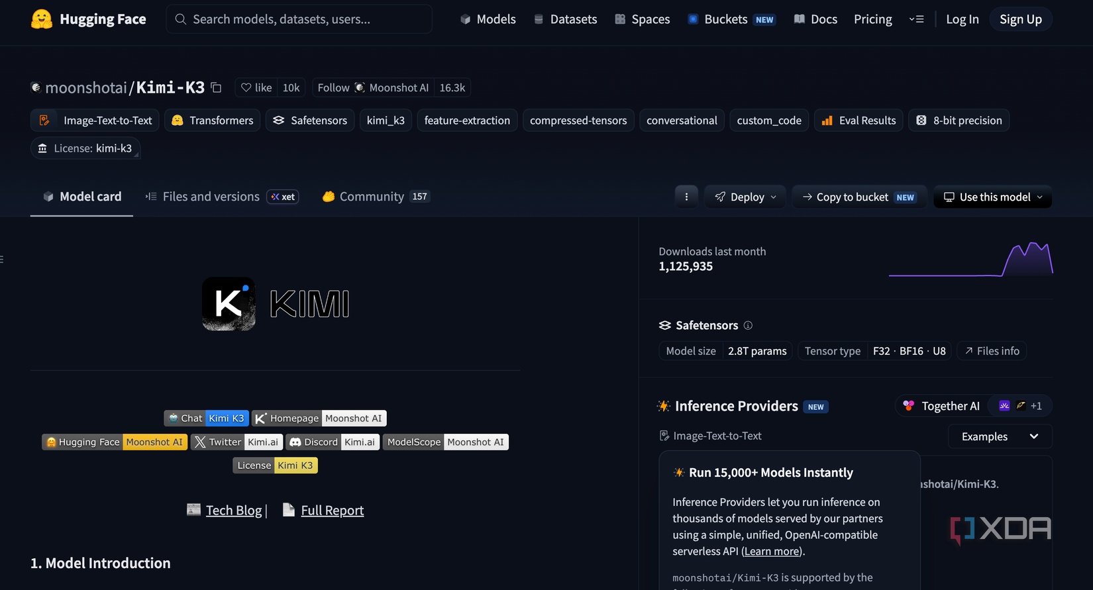The height and width of the screenshot is (590, 1093).
Task: Click the heart like icon
Action: click(x=246, y=87)
